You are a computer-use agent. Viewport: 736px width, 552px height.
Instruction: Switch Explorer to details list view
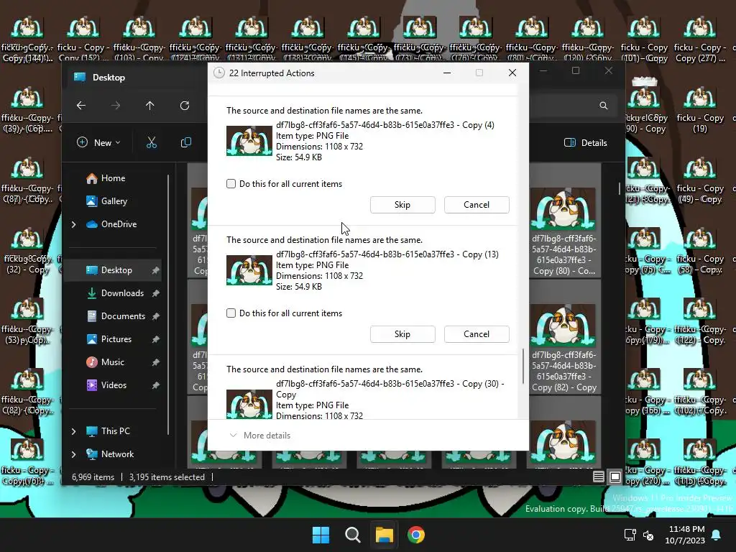click(x=599, y=477)
